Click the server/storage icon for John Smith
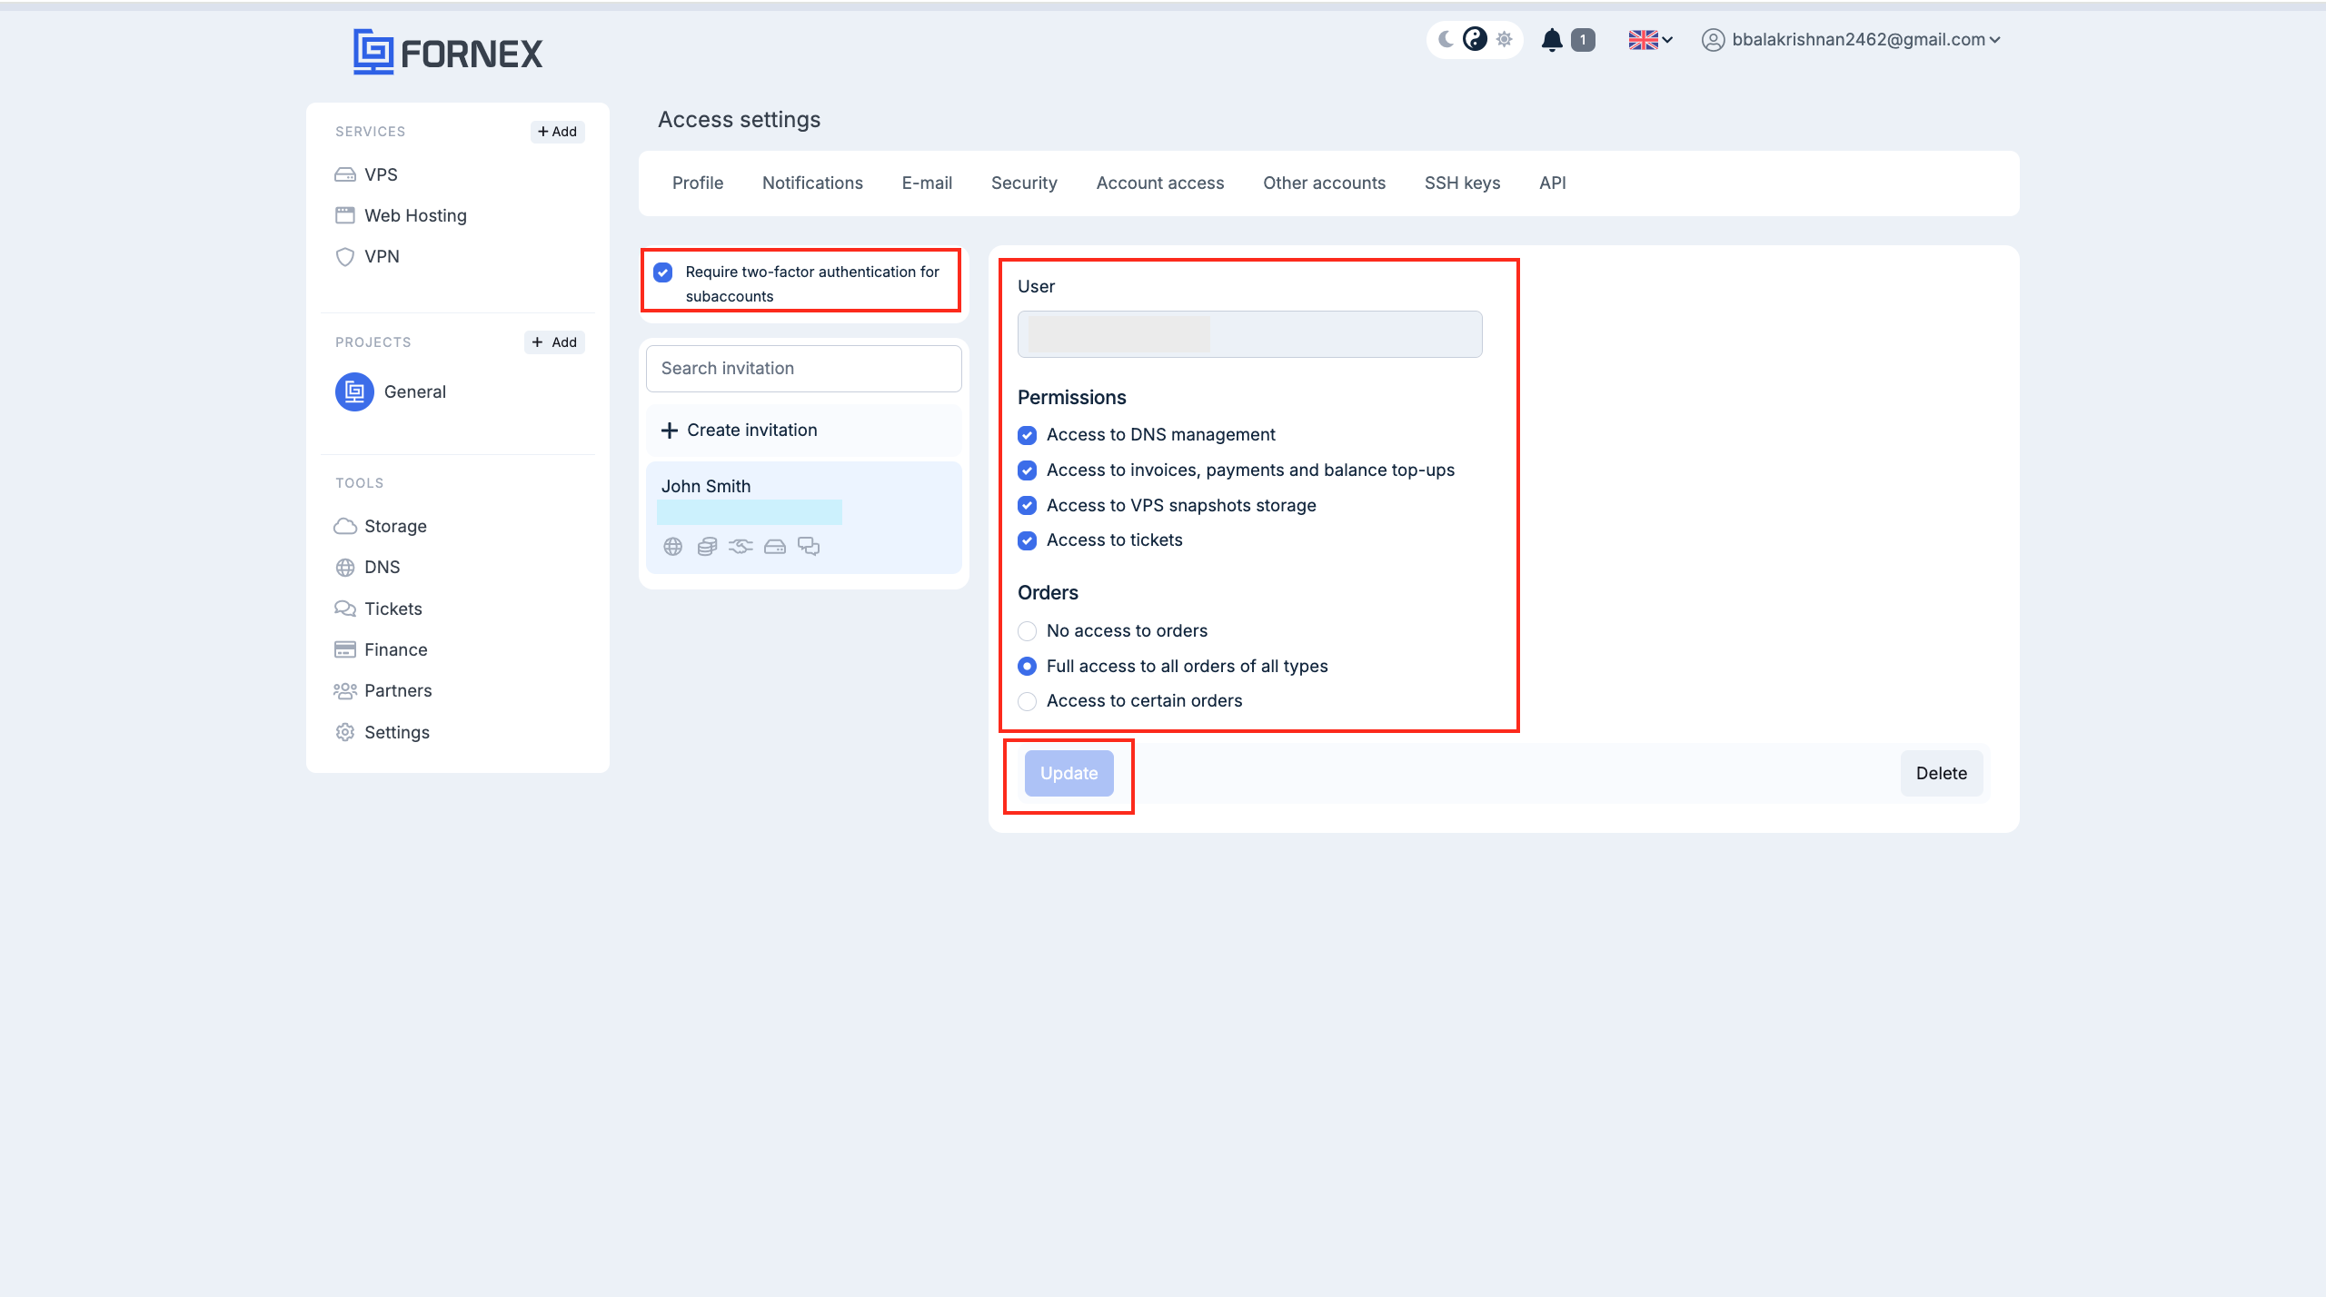This screenshot has height=1297, width=2326. pyautogui.click(x=775, y=546)
